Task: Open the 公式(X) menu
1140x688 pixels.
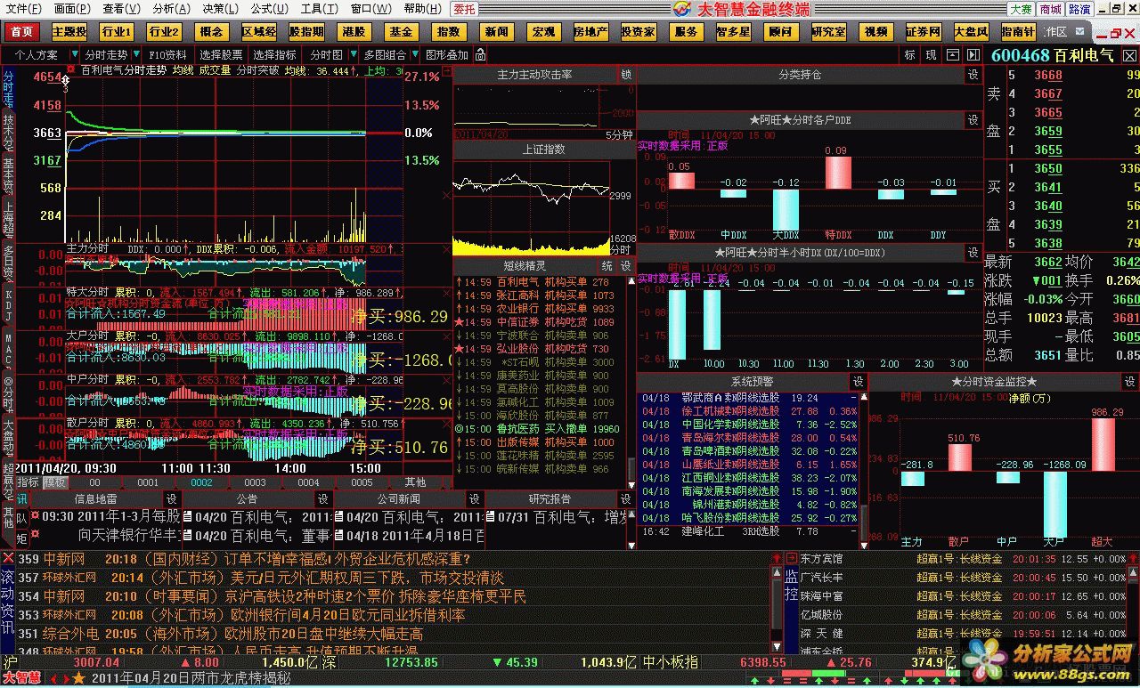Action: pyautogui.click(x=269, y=9)
